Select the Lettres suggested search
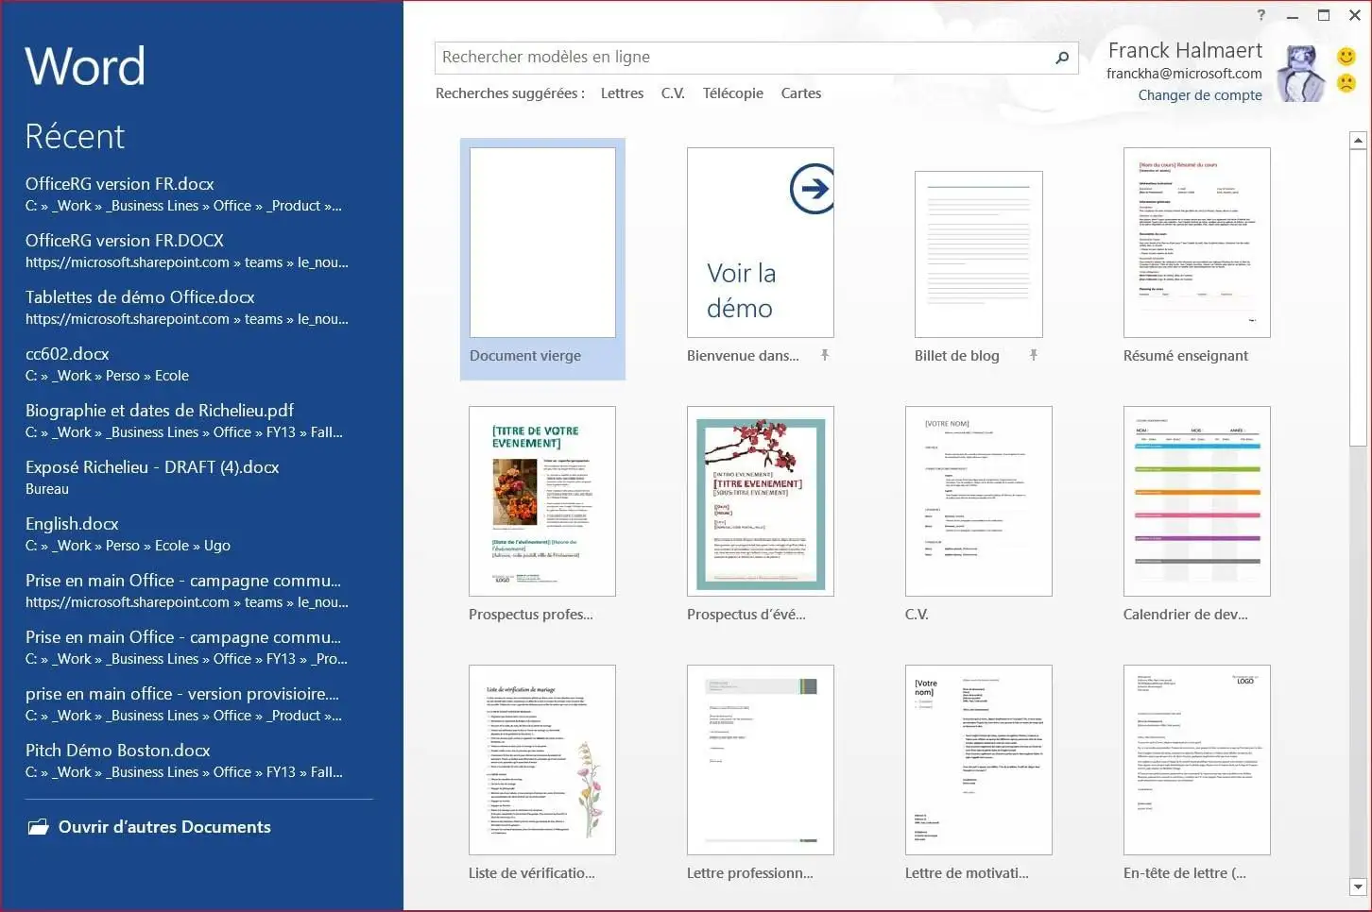1372x912 pixels. tap(622, 93)
